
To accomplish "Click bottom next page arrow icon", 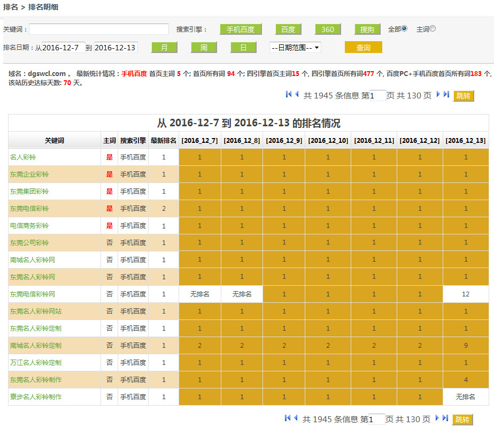I will [x=437, y=418].
